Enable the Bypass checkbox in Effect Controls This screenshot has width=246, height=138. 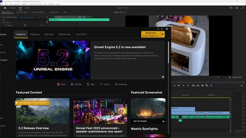tap(25, 25)
